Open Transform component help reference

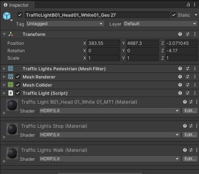(x=180, y=34)
